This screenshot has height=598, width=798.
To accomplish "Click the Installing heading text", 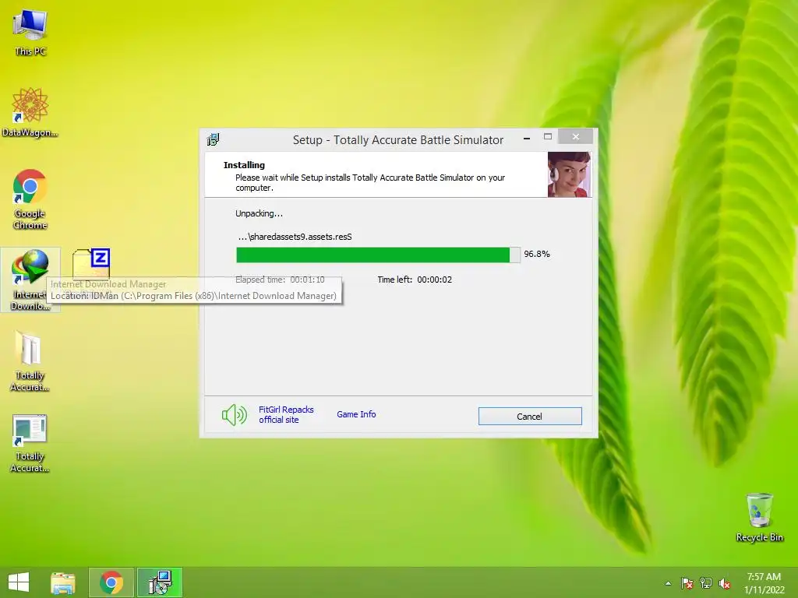I will 244,165.
